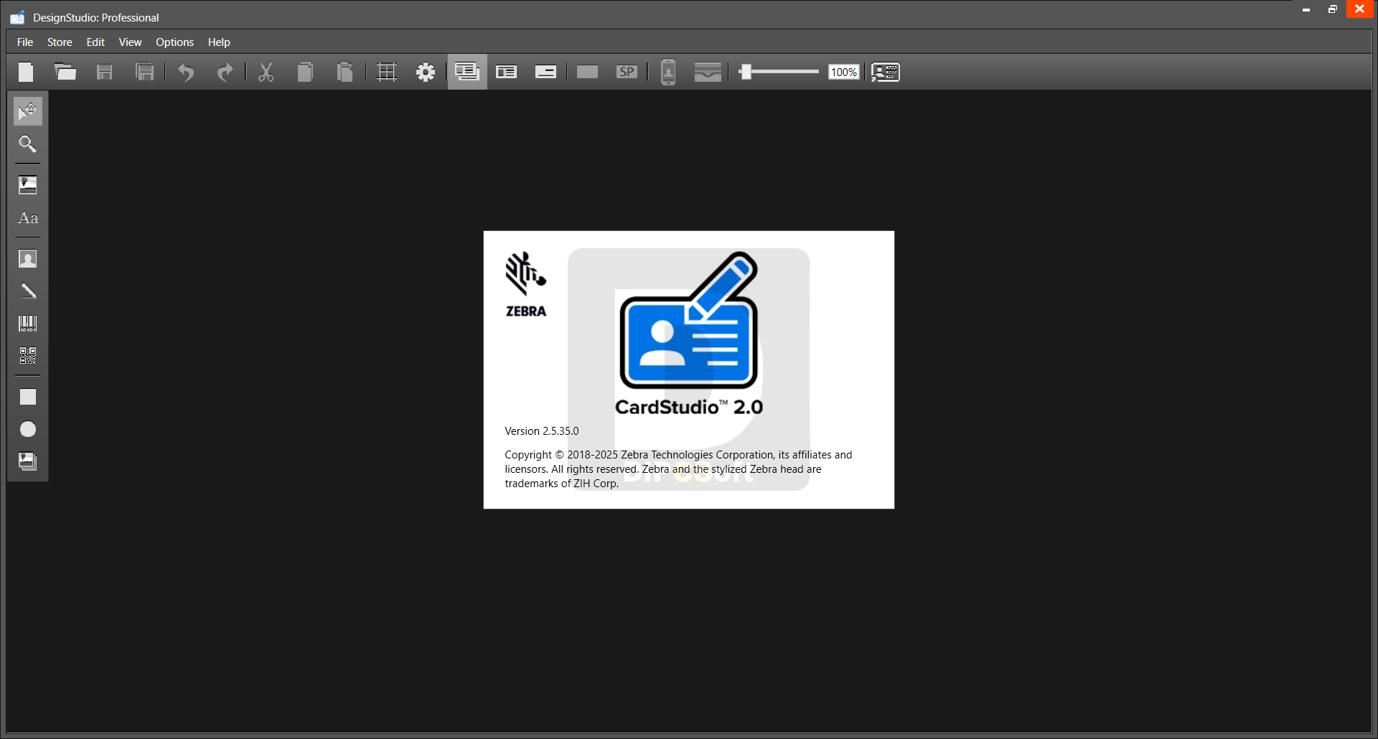Save the current card
The width and height of the screenshot is (1378, 739).
(105, 72)
